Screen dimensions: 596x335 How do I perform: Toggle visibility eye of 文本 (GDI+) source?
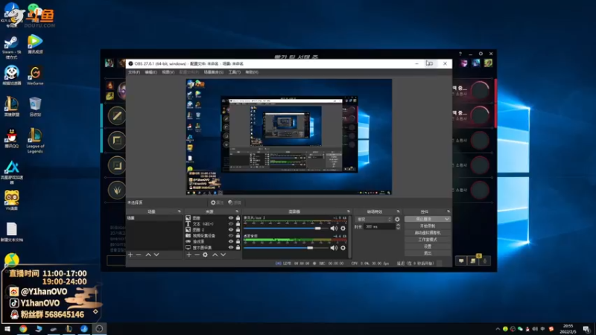click(231, 224)
